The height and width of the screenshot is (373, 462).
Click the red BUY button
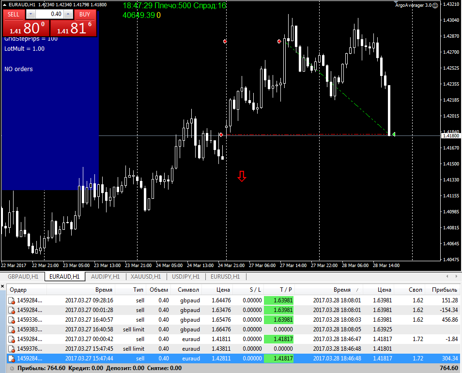tap(85, 15)
